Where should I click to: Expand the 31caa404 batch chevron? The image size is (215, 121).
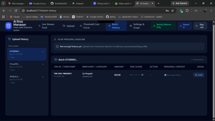click(x=43, y=64)
